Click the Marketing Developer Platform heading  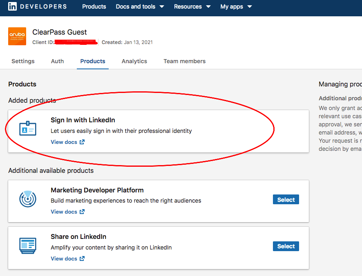97,190
